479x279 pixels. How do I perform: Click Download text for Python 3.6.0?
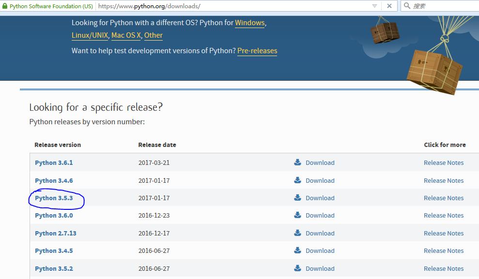320,216
